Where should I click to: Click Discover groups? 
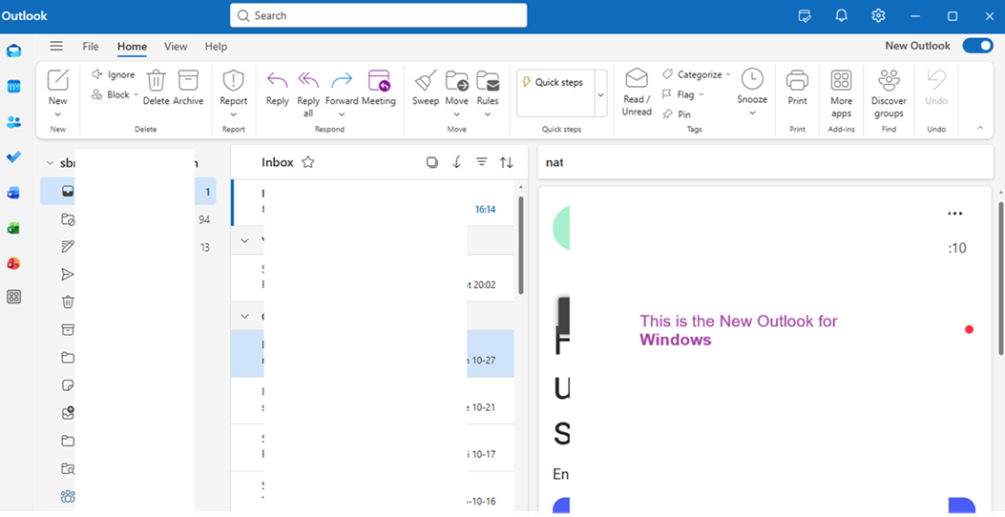click(x=888, y=94)
